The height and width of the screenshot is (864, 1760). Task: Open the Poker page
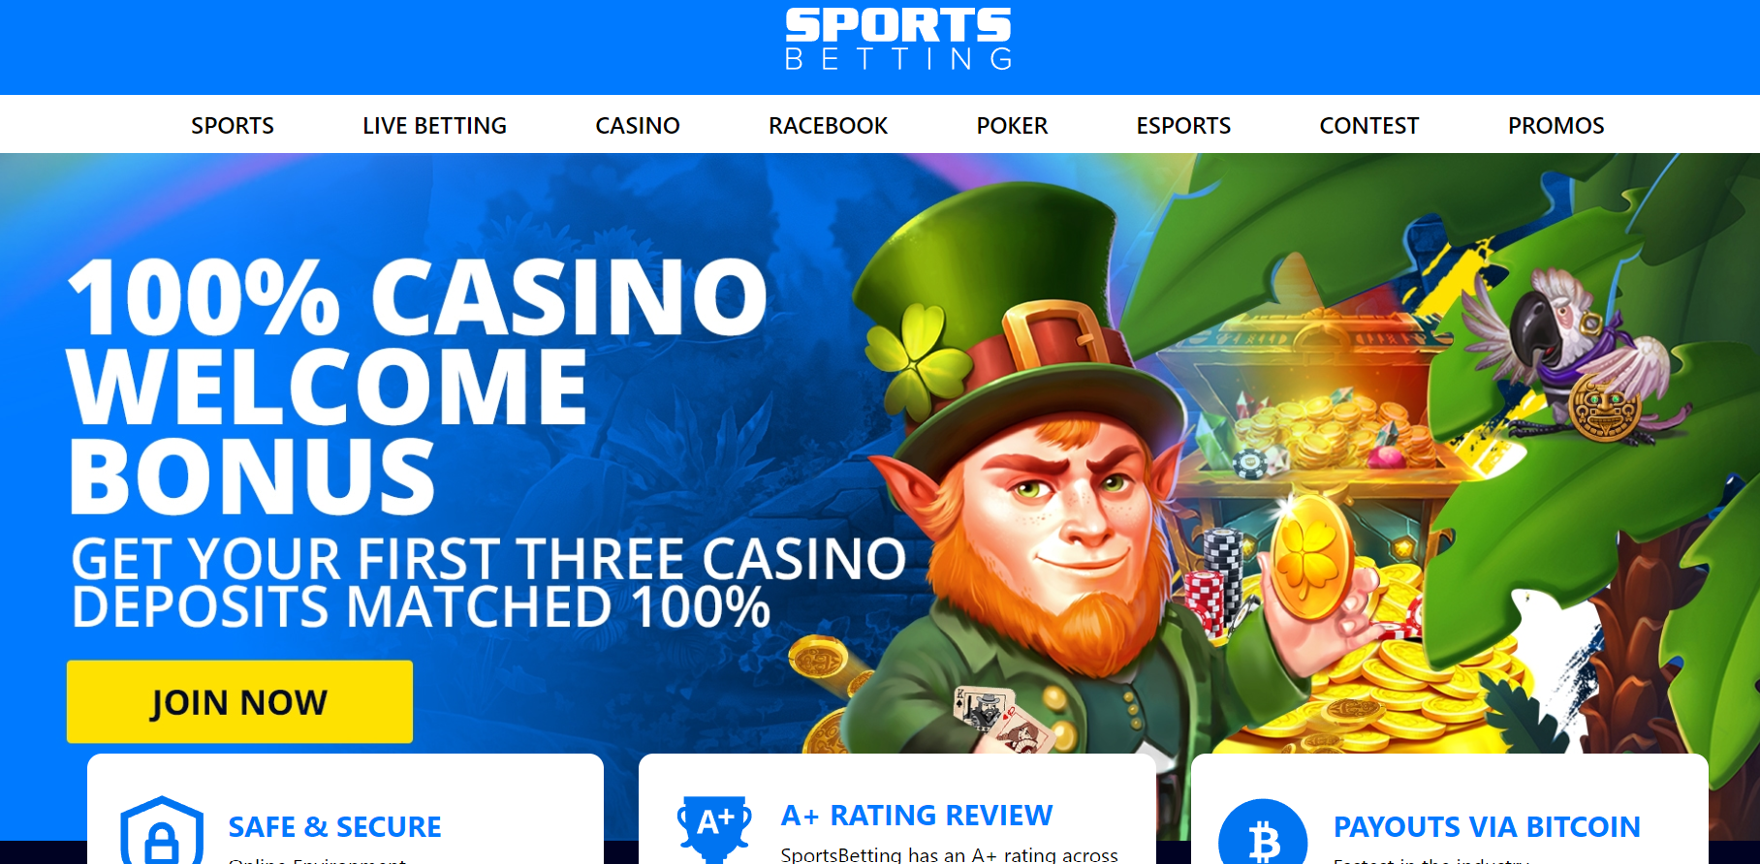tap(1012, 126)
